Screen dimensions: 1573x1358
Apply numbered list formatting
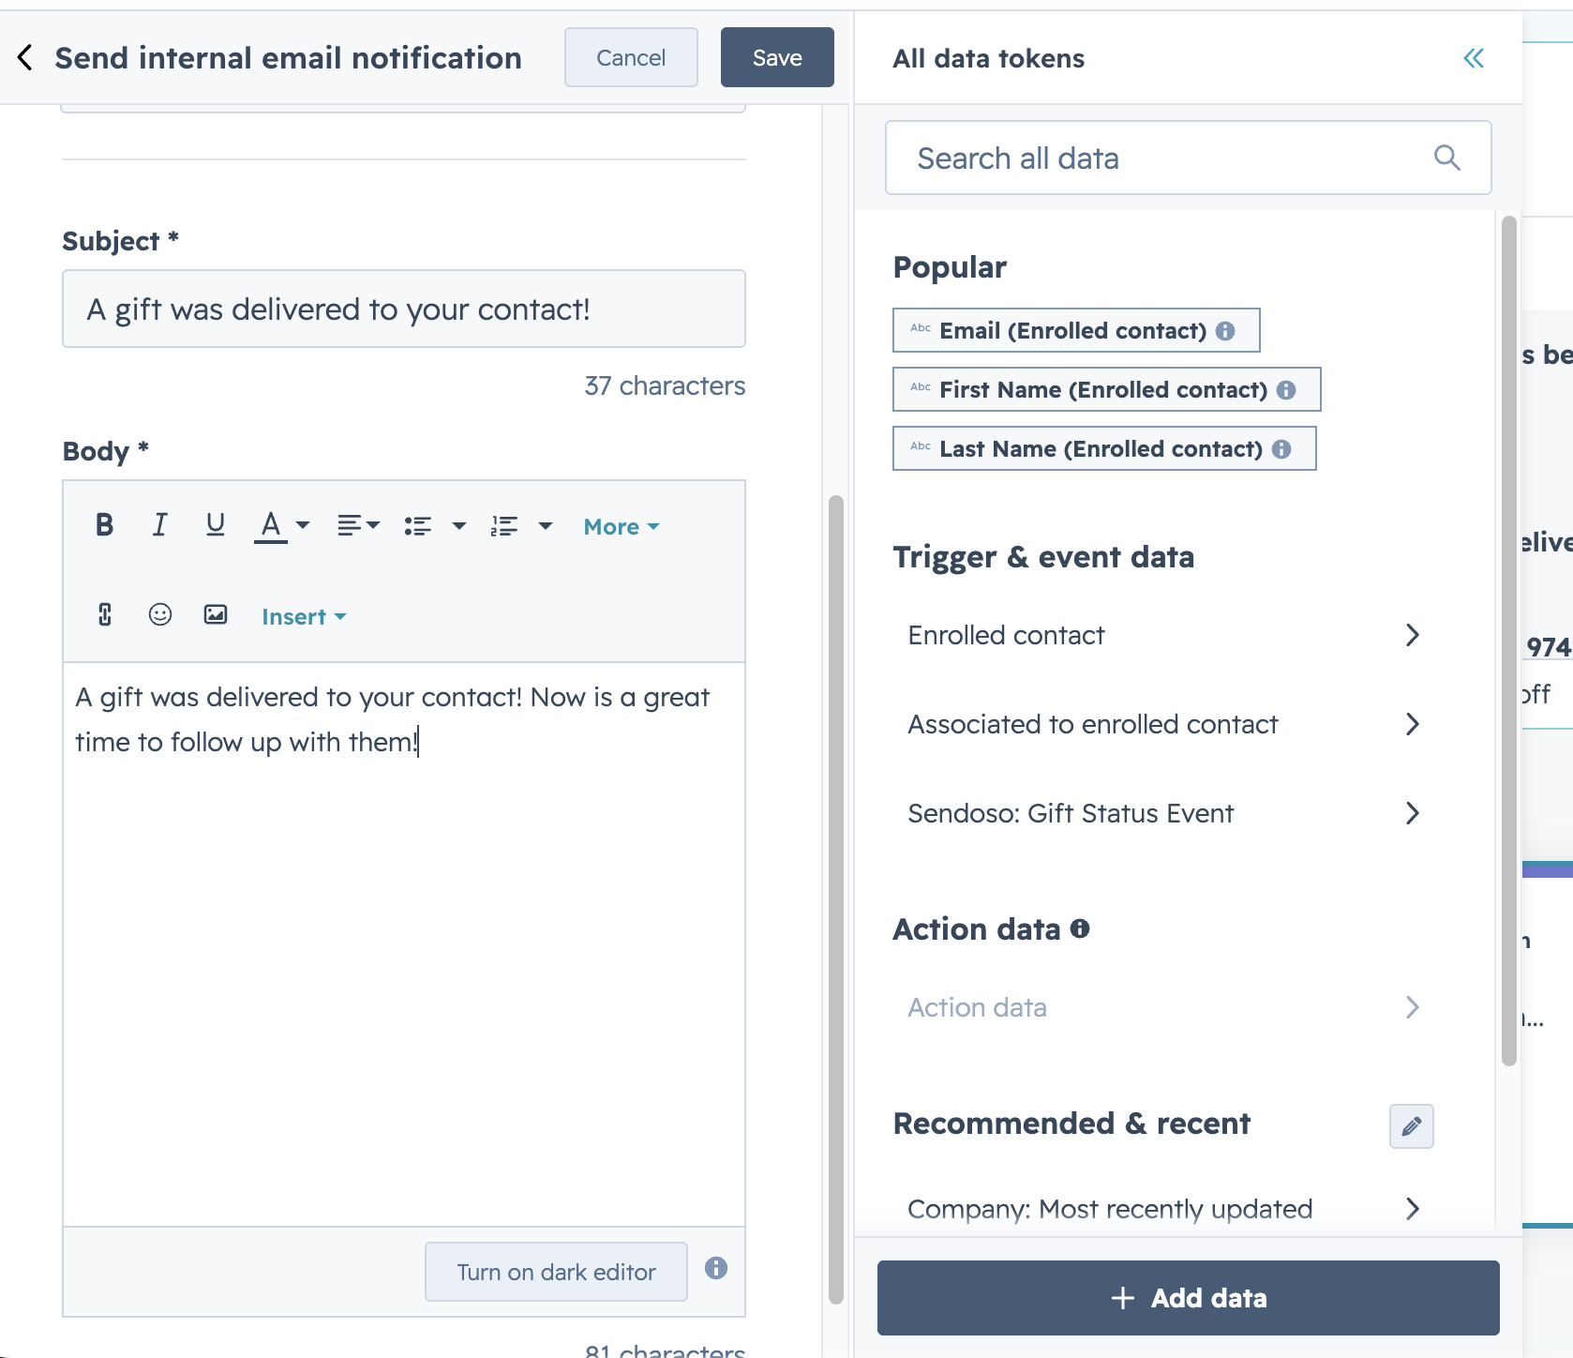point(504,526)
